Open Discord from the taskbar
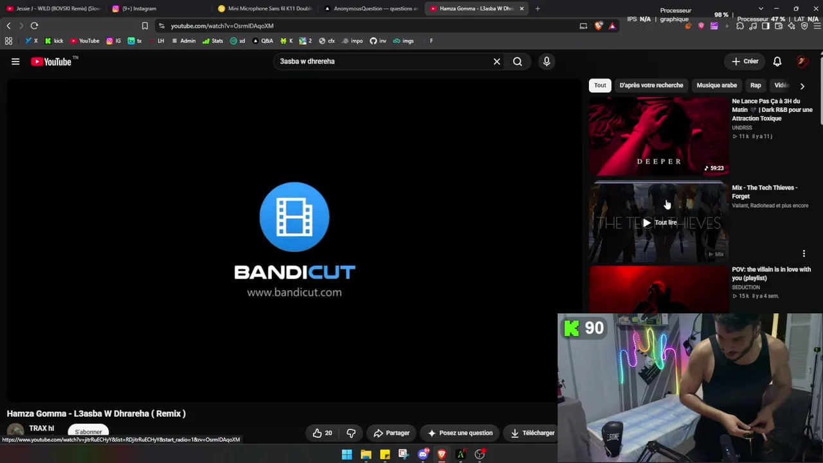 [422, 455]
